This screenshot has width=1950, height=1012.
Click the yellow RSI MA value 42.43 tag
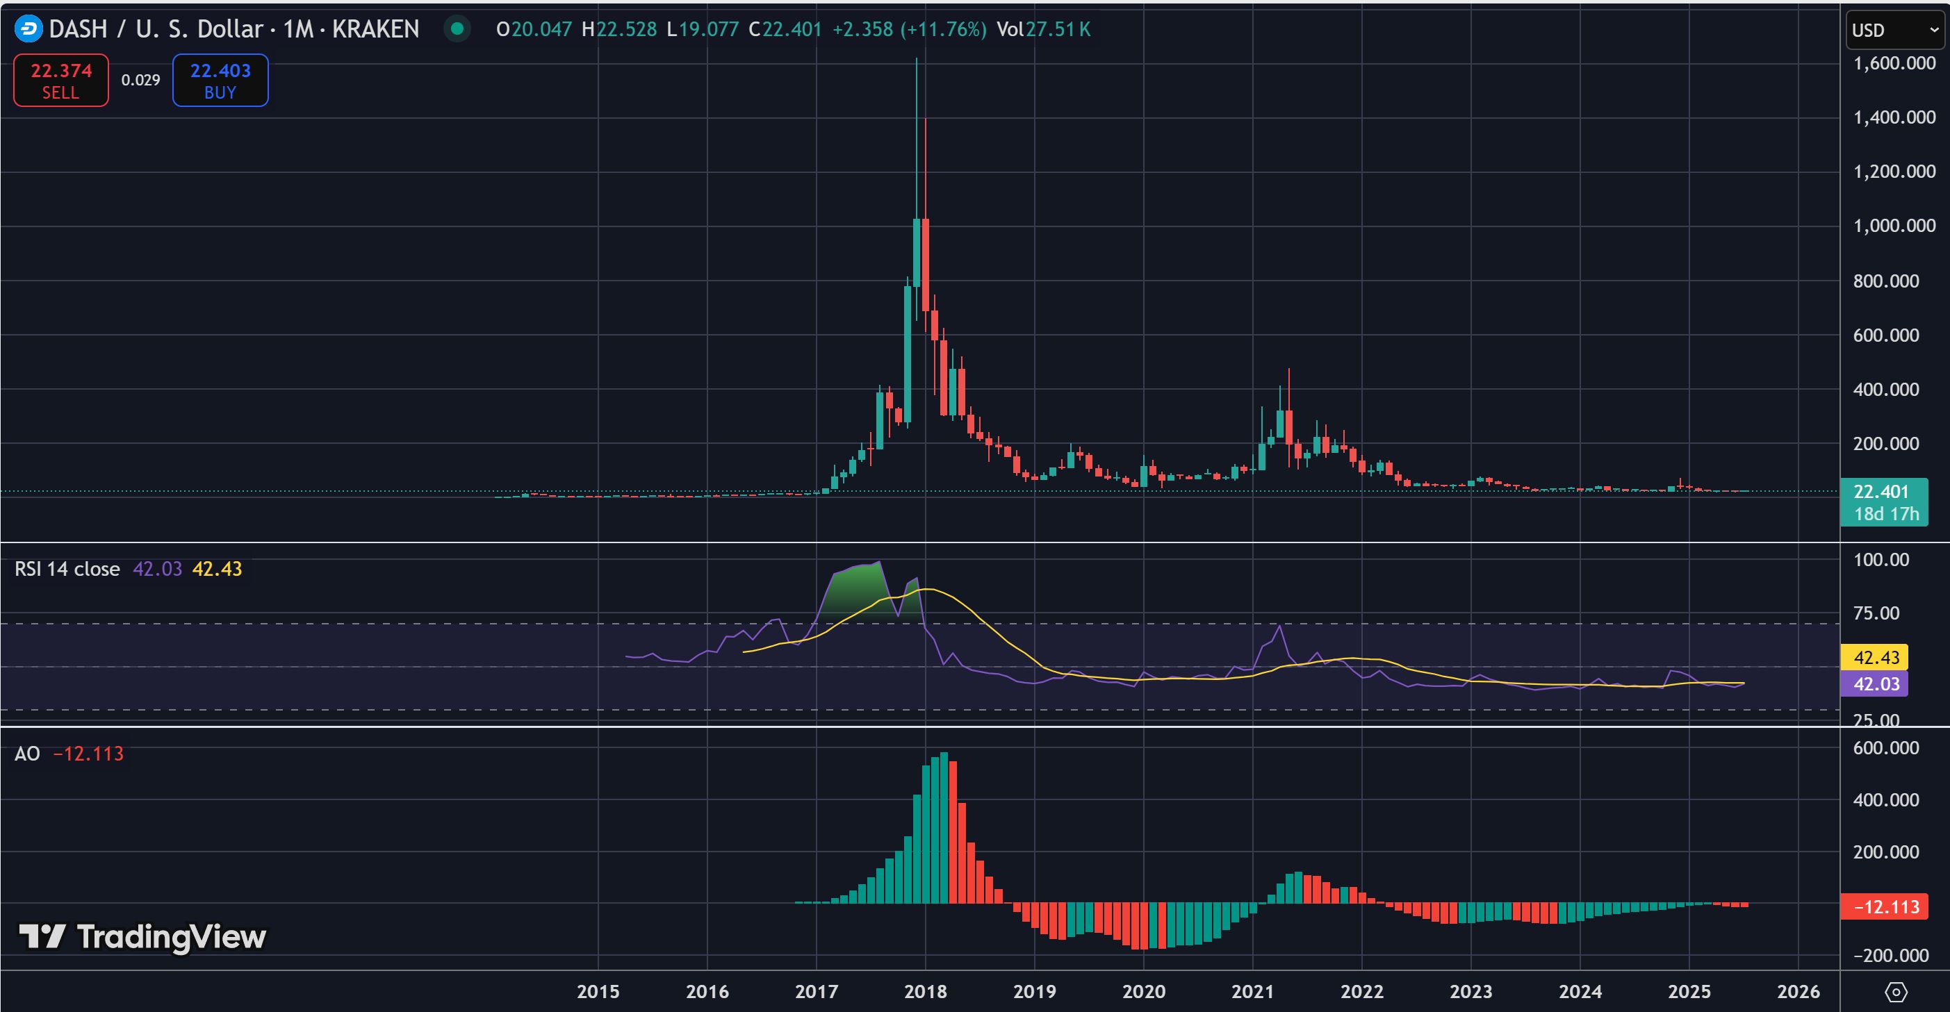[1874, 657]
